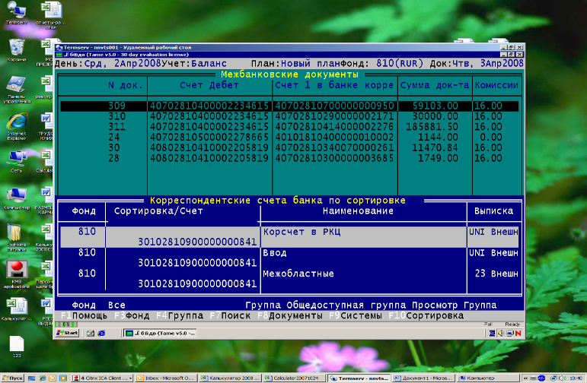Click the Tame v5.0 remote taskbar button
Image resolution: width=587 pixels, height=383 pixels.
160,333
